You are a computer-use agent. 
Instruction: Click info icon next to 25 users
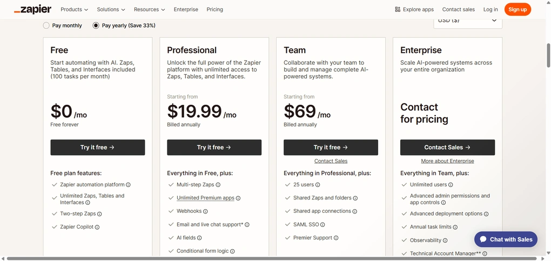317,185
